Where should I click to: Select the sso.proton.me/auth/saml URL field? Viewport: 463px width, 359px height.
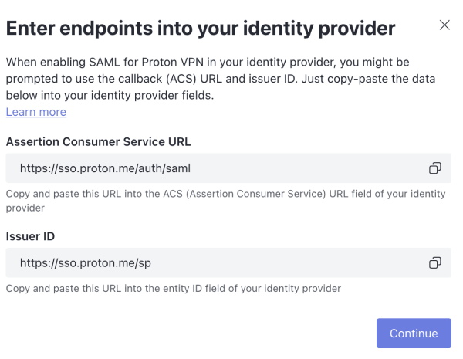(228, 168)
